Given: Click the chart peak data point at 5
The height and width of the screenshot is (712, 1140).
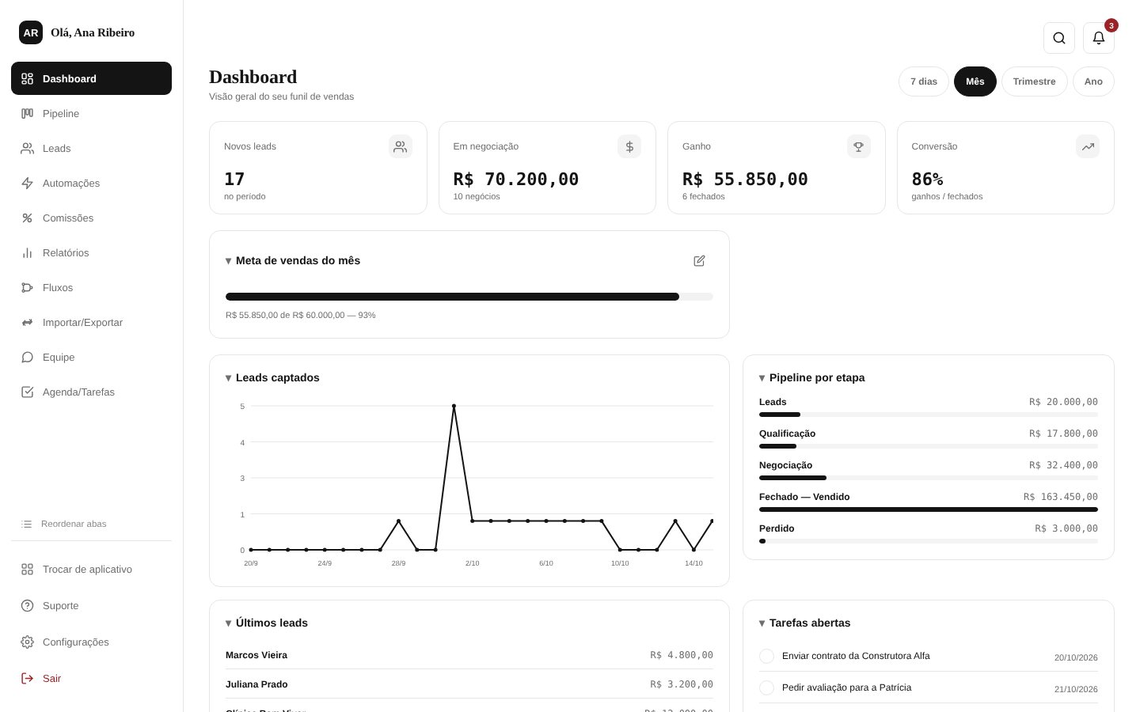Looking at the screenshot, I should coord(454,406).
